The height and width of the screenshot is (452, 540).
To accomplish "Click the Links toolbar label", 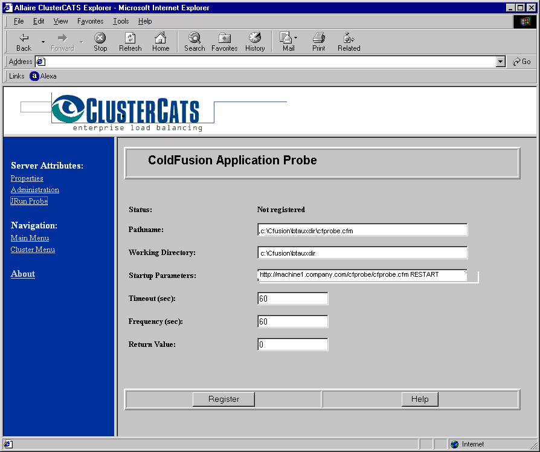I will [x=16, y=76].
